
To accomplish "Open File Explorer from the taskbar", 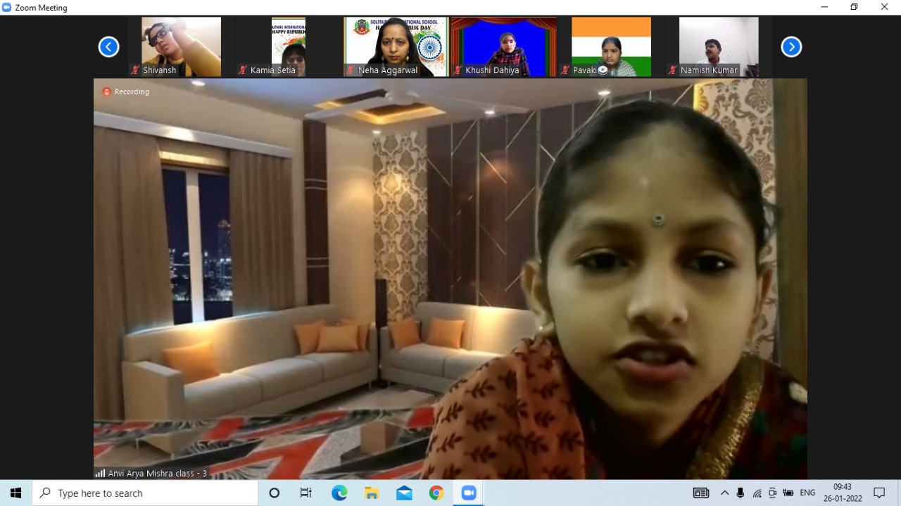I will tap(372, 493).
